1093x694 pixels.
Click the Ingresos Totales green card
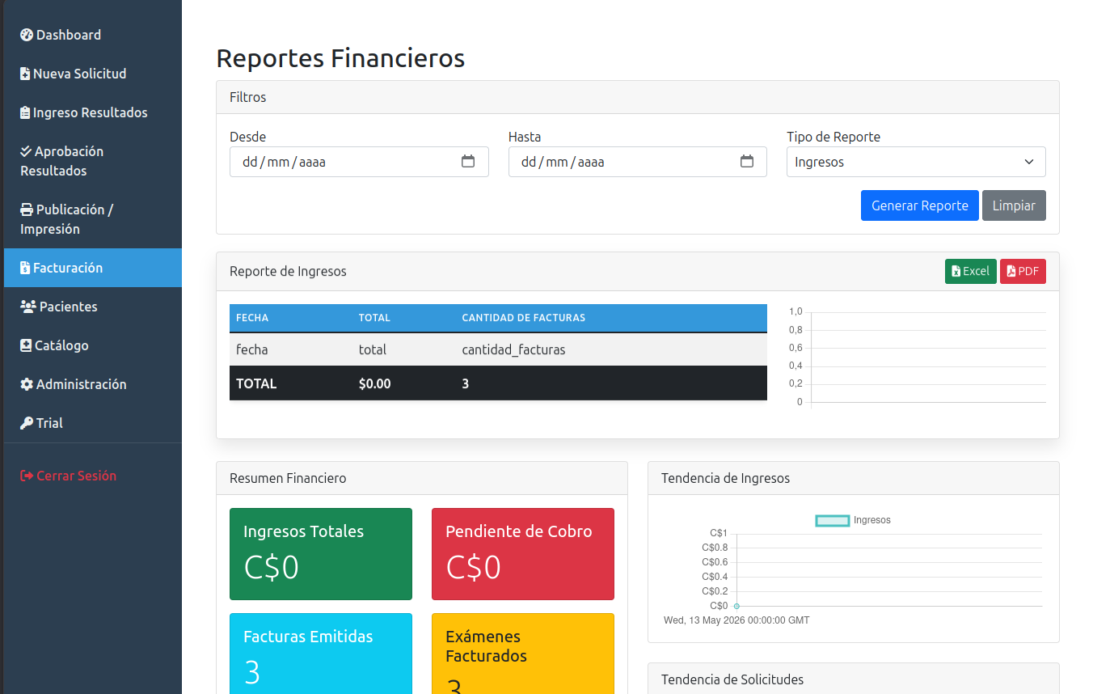click(x=321, y=554)
